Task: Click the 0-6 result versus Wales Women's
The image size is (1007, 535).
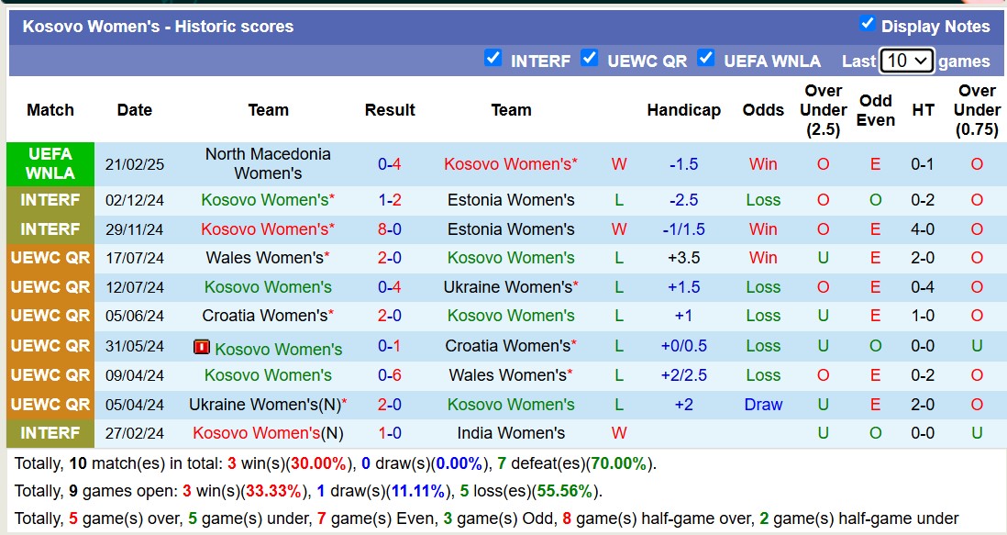Action: [390, 375]
